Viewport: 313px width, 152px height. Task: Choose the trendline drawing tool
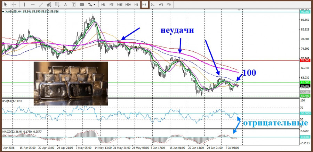click(41, 5)
